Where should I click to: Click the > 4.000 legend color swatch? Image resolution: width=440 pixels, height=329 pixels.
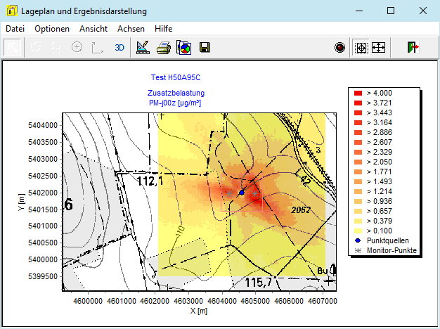tap(358, 93)
